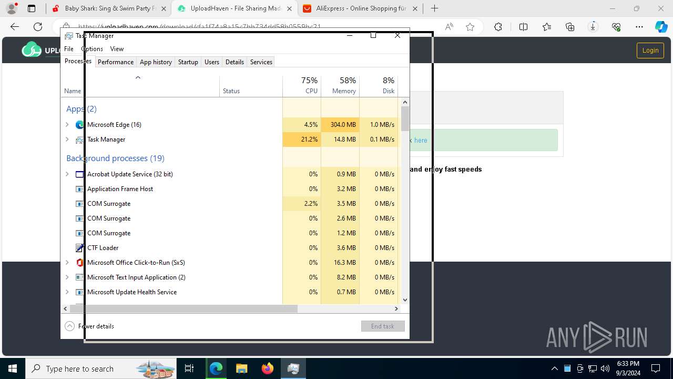Close the UploadHaven browser tab
The image size is (673, 379).
click(289, 8)
